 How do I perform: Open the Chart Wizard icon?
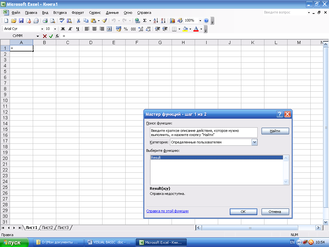[x=173, y=21]
